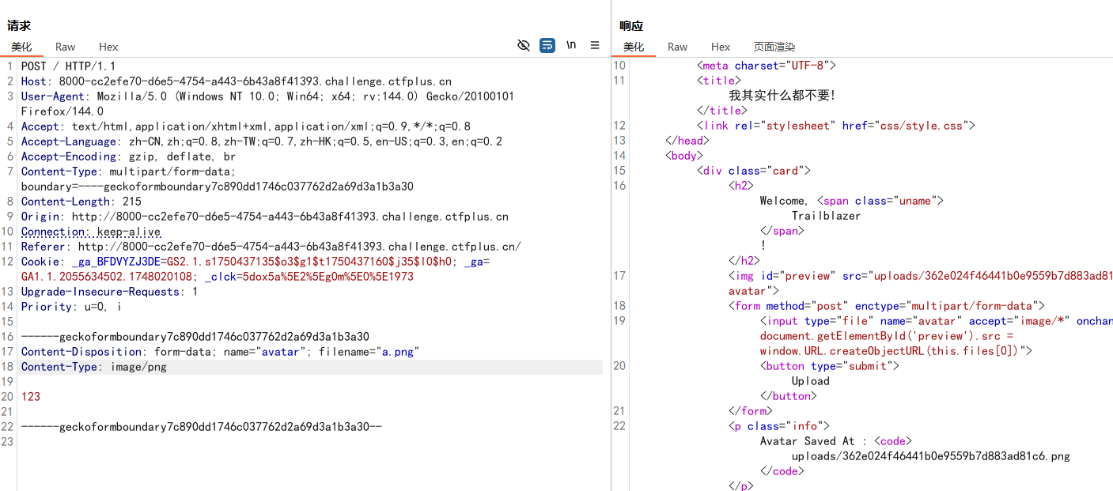This screenshot has width=1113, height=491.
Task: Click the Referer header URL
Action: tap(299, 247)
